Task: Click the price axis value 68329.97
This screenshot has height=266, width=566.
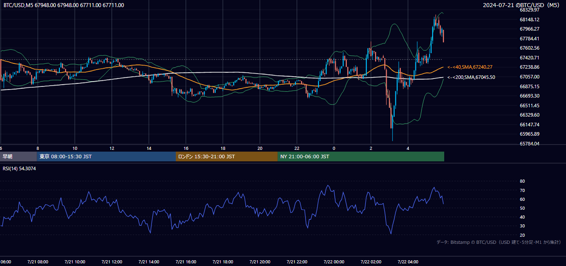Action: click(x=530, y=10)
